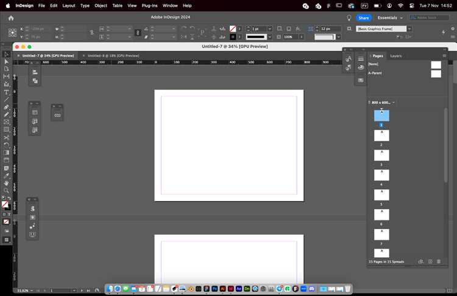457x296 pixels.
Task: Open the Plug-Ins menu
Action: (149, 5)
